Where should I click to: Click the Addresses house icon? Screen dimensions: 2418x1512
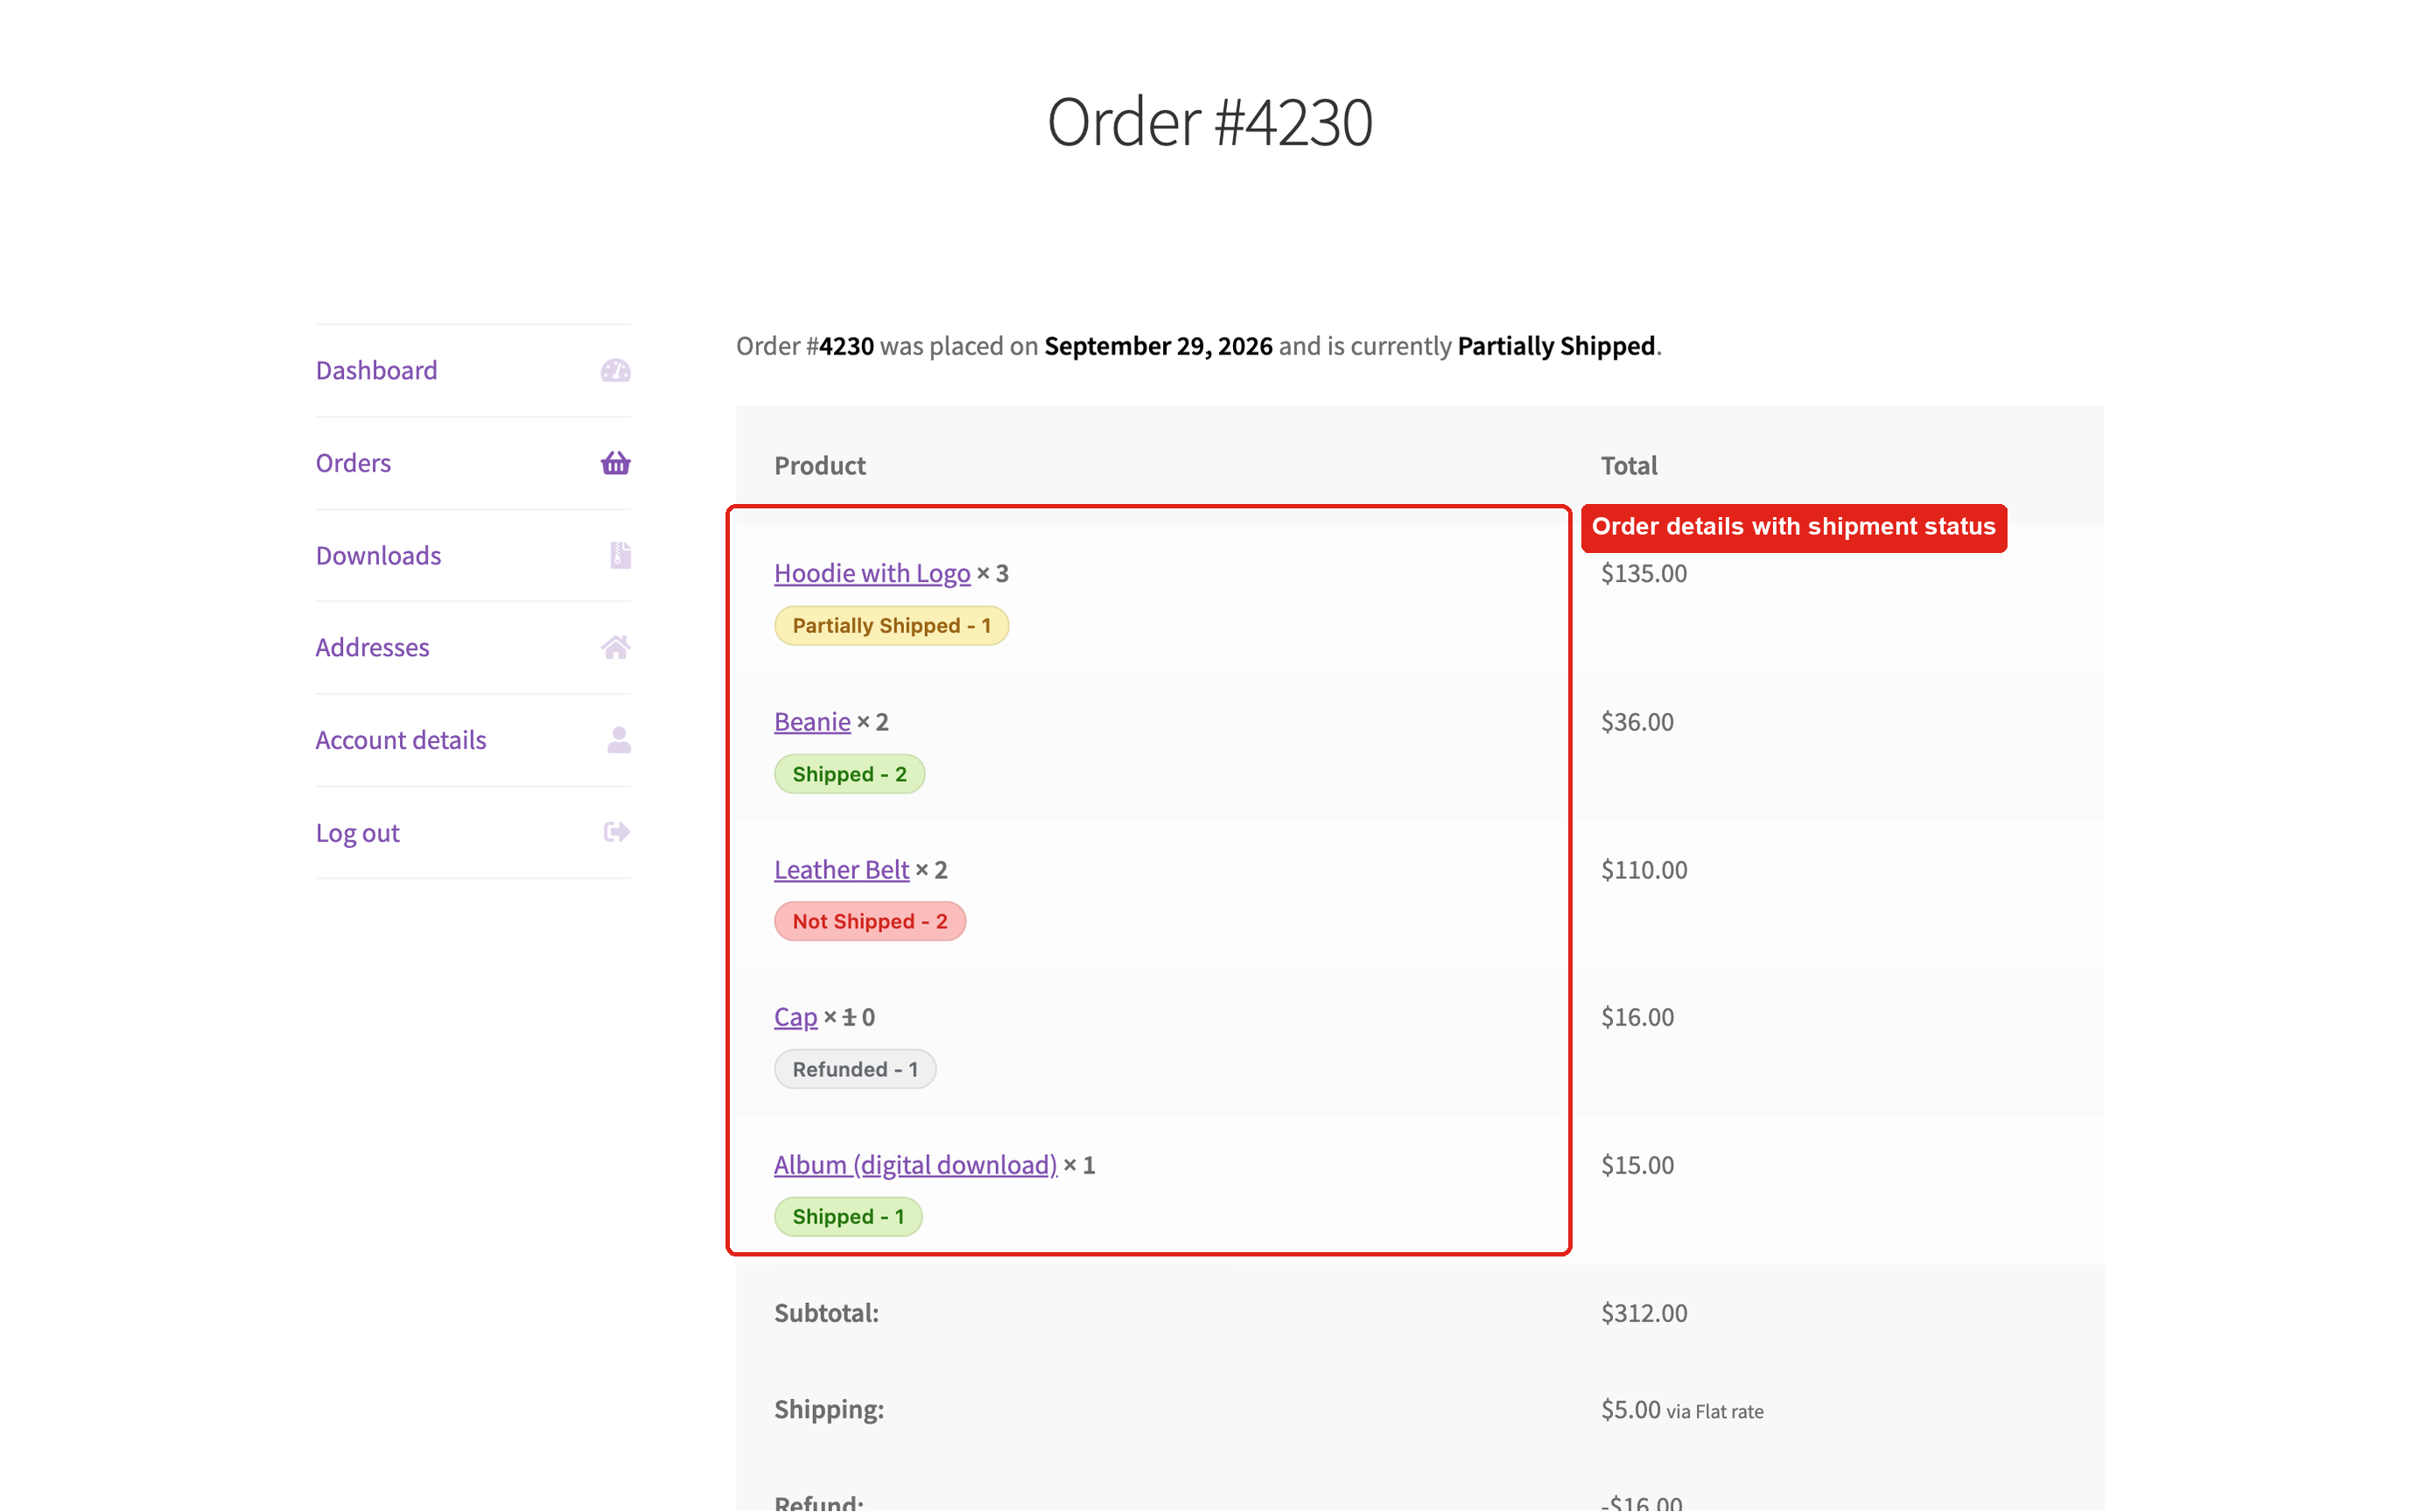(615, 647)
